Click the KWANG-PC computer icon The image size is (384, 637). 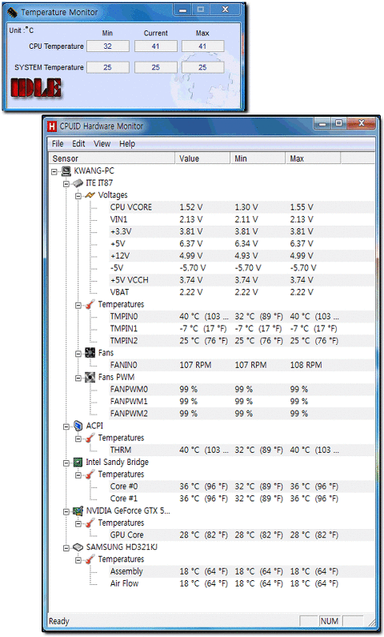pyautogui.click(x=66, y=171)
